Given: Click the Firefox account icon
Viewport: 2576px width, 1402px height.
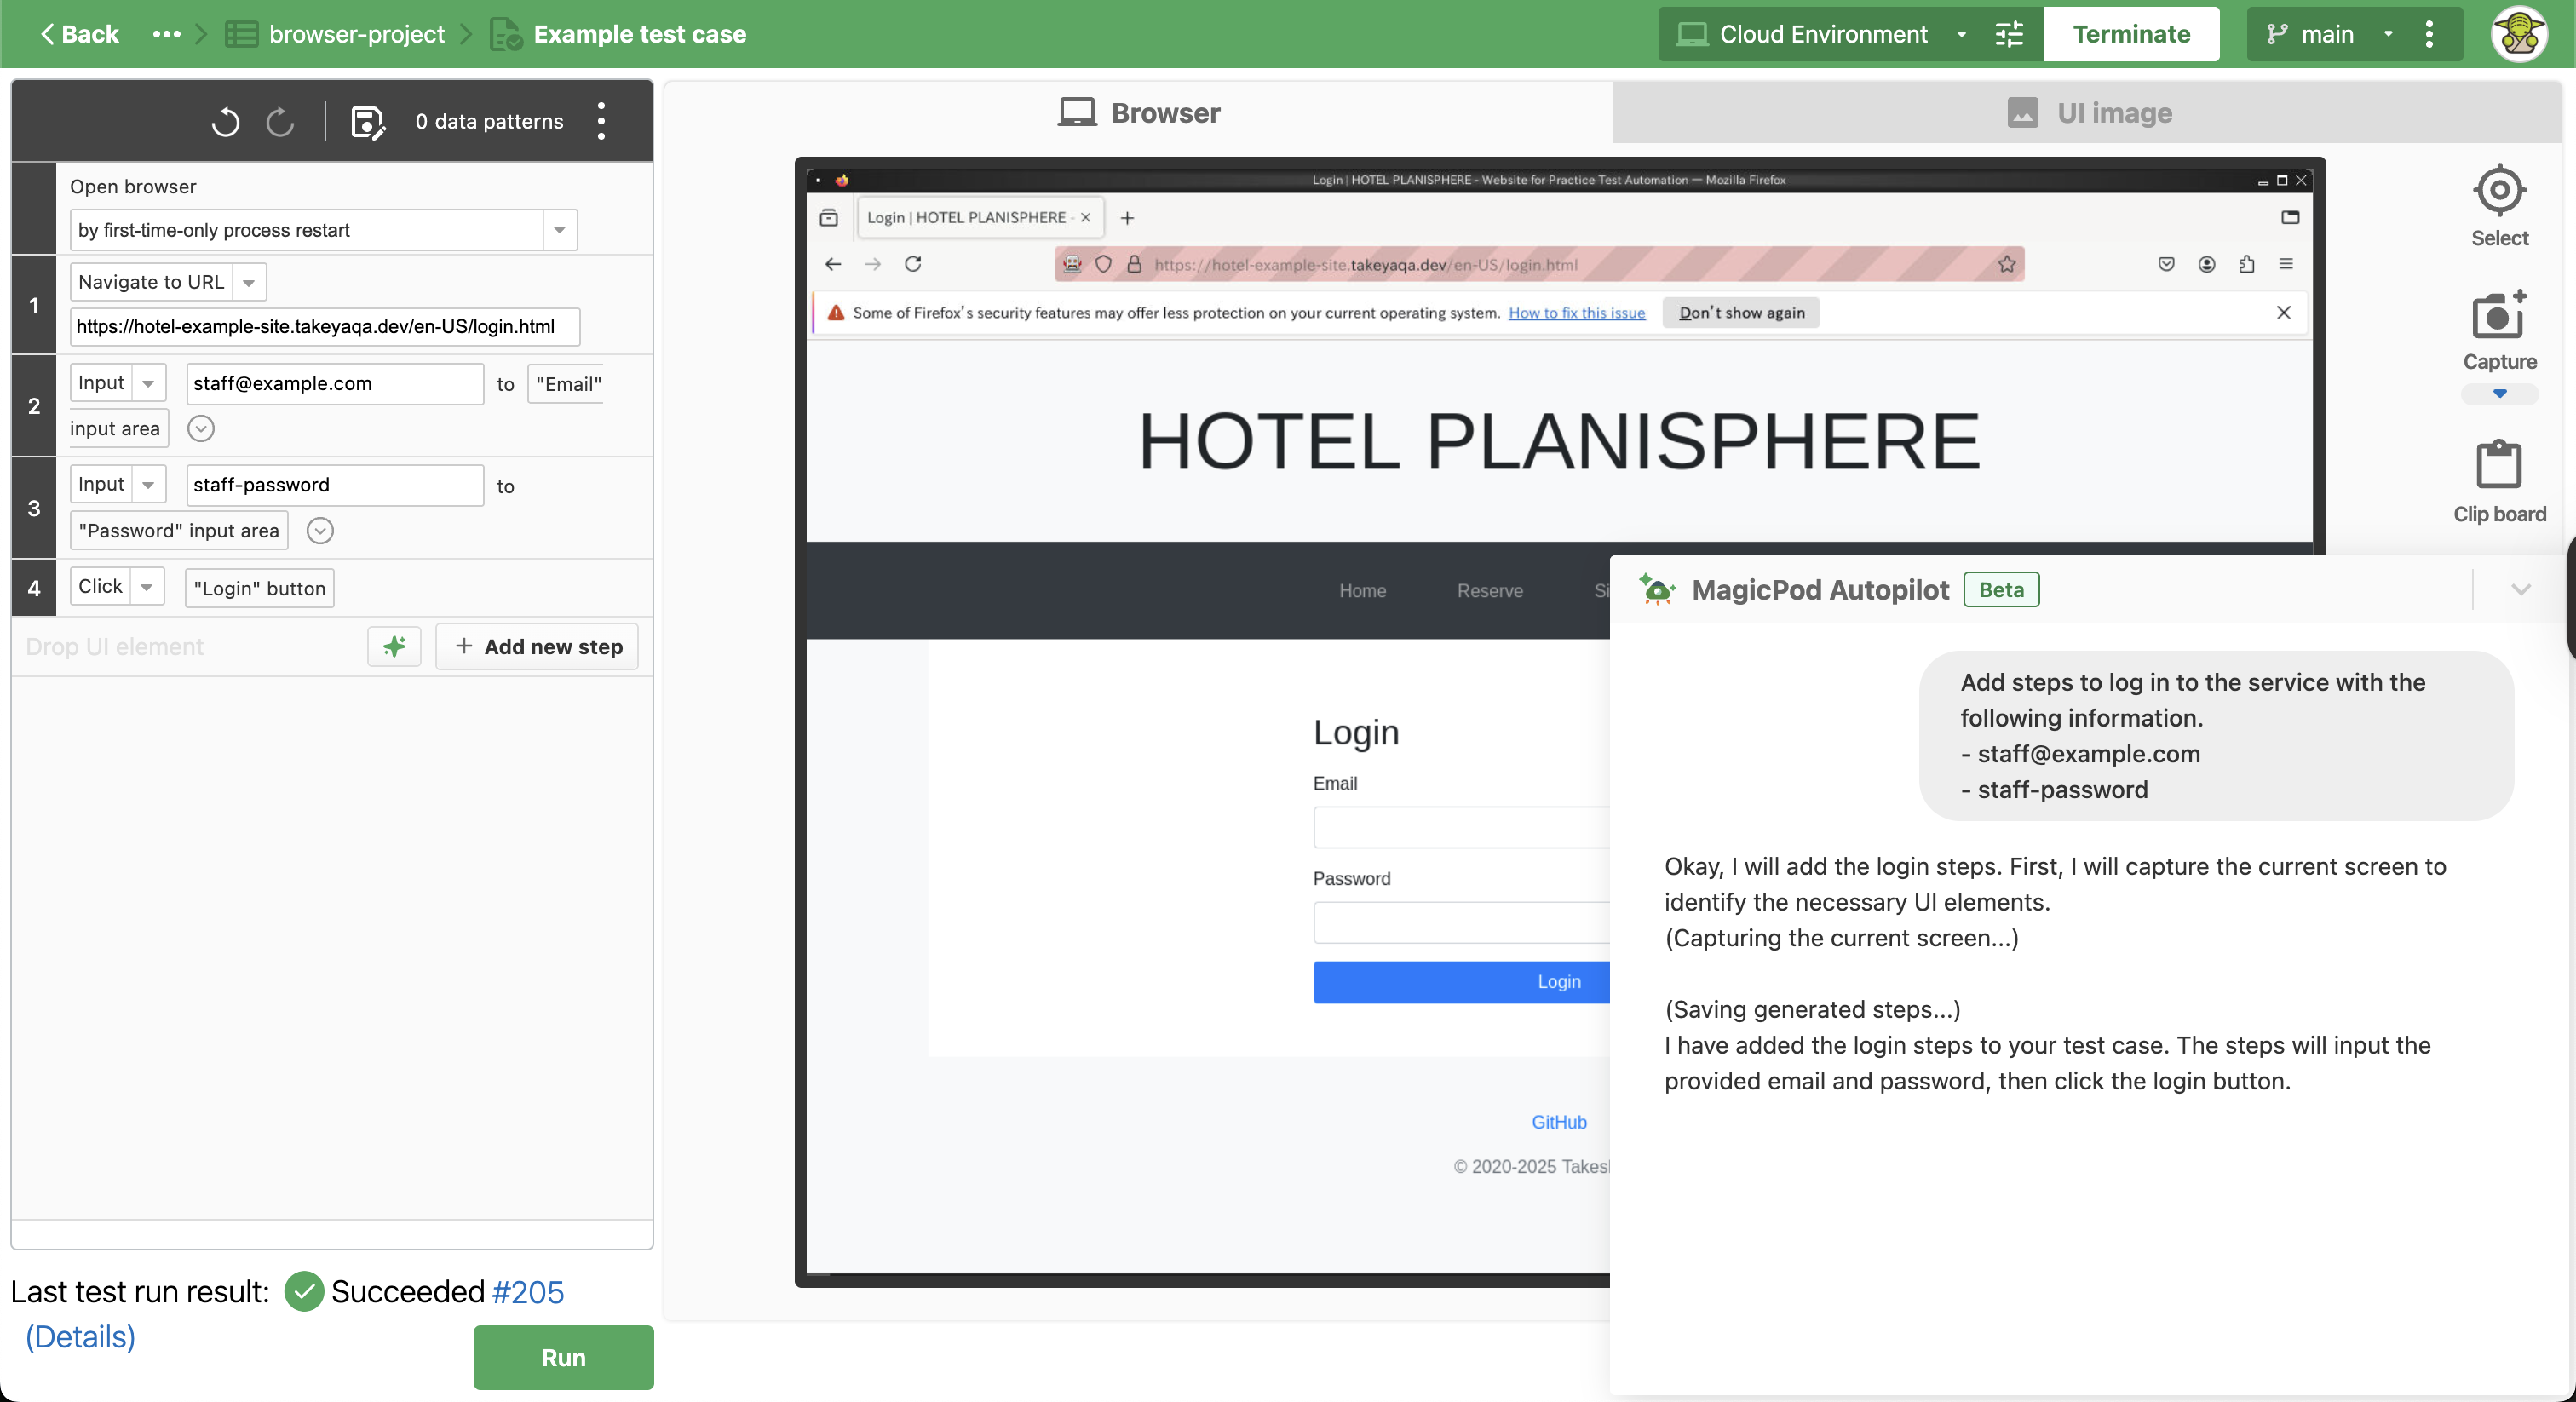Looking at the screenshot, I should 2207,264.
